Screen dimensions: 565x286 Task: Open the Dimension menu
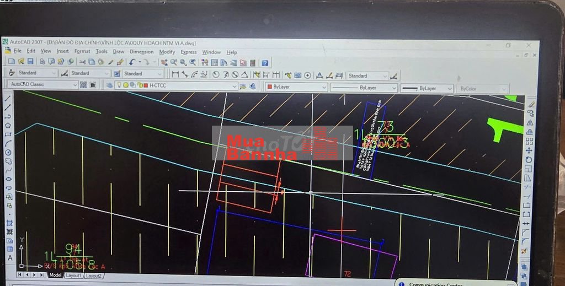[x=141, y=52]
